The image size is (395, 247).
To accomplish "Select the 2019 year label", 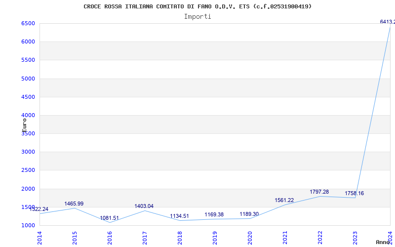I will 215,238.
